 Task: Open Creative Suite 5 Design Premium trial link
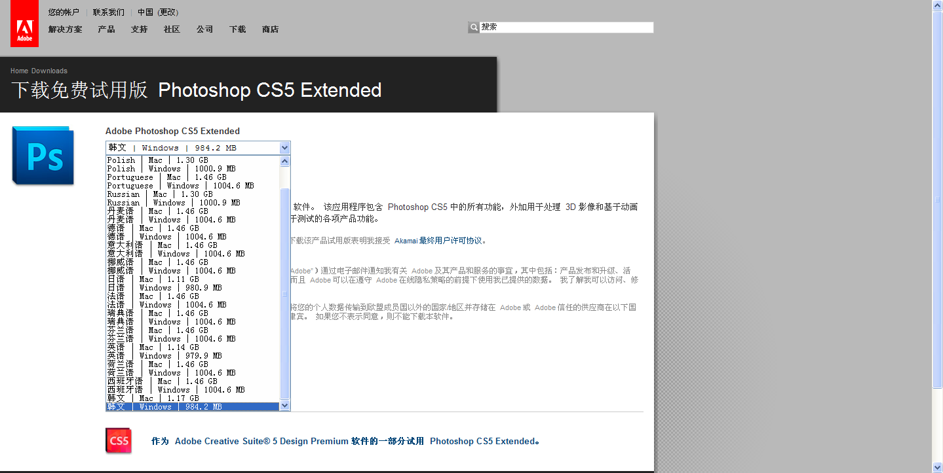(345, 441)
